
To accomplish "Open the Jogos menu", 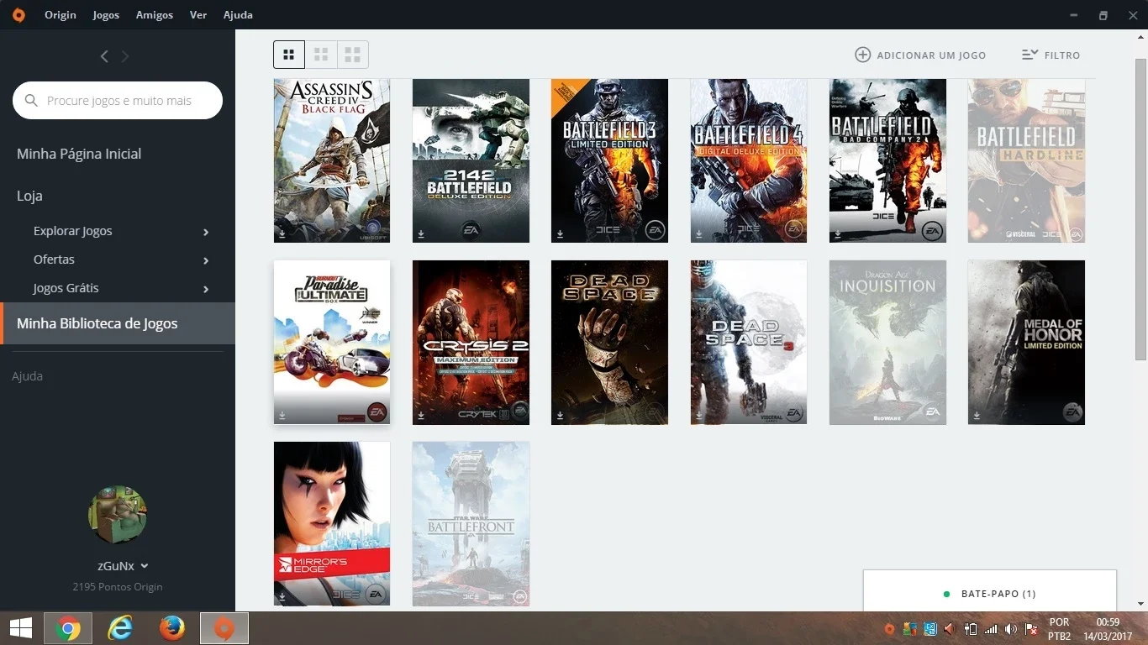I will (106, 14).
